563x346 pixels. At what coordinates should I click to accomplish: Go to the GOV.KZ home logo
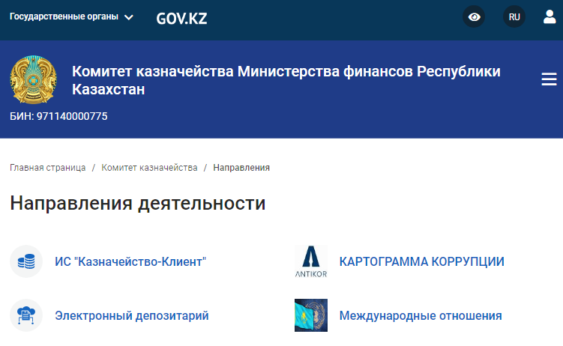(181, 17)
